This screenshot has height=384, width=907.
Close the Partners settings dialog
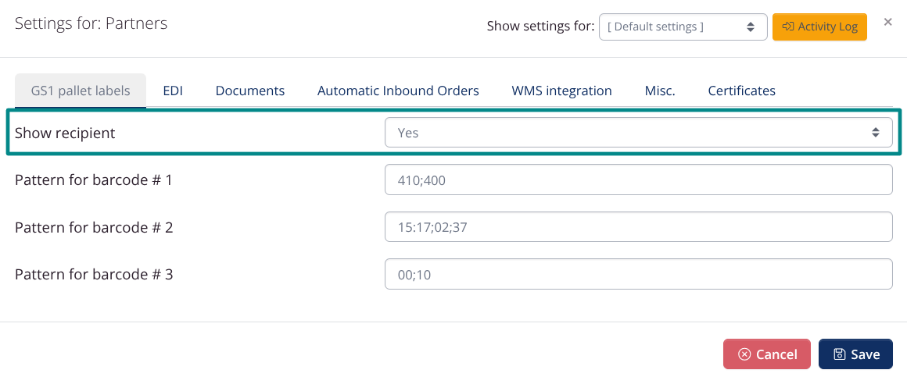pyautogui.click(x=887, y=22)
